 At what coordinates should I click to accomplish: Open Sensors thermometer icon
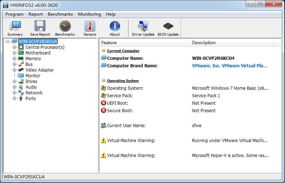[90, 26]
